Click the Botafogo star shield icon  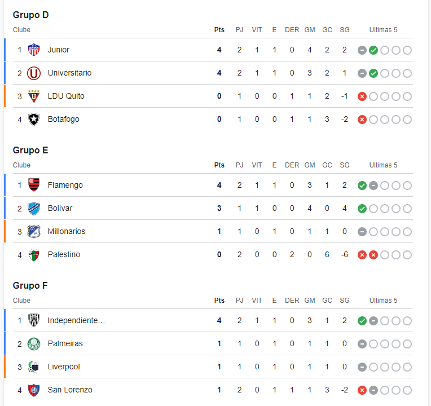34,119
